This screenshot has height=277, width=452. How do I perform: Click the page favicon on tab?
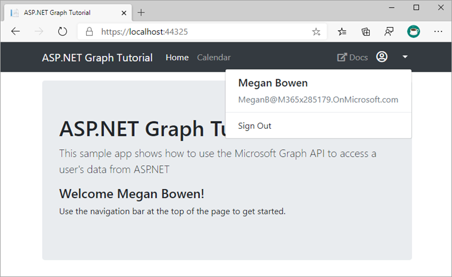14,13
